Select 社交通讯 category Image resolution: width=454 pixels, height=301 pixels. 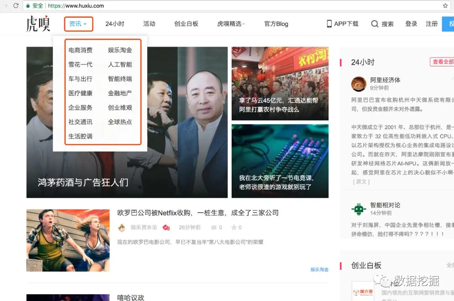(x=80, y=122)
